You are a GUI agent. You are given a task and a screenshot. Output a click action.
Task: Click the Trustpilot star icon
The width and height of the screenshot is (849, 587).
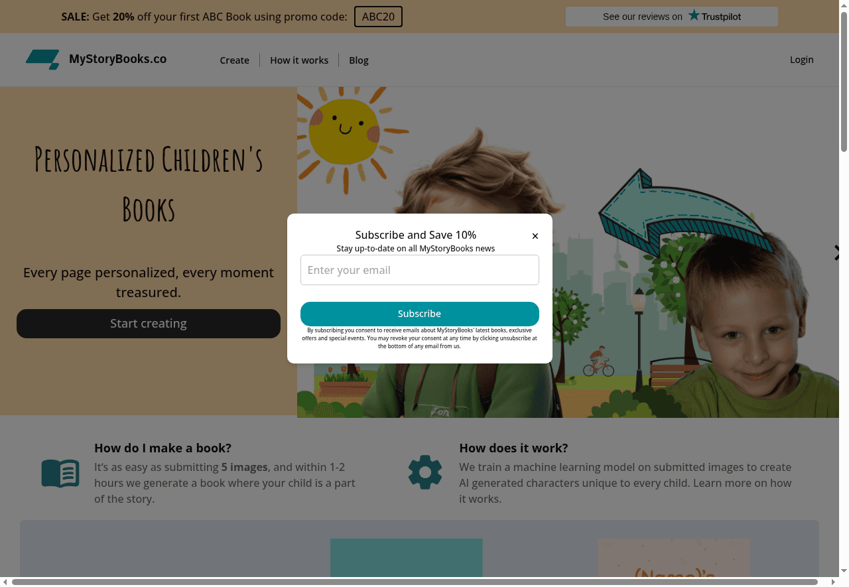[694, 16]
